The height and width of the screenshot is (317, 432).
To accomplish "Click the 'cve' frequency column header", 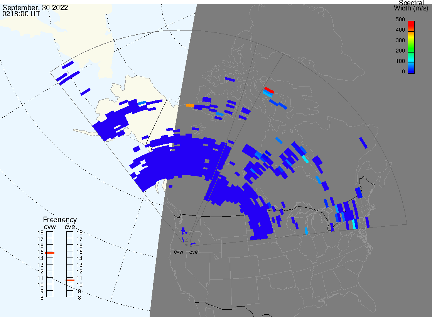I will [x=70, y=227].
